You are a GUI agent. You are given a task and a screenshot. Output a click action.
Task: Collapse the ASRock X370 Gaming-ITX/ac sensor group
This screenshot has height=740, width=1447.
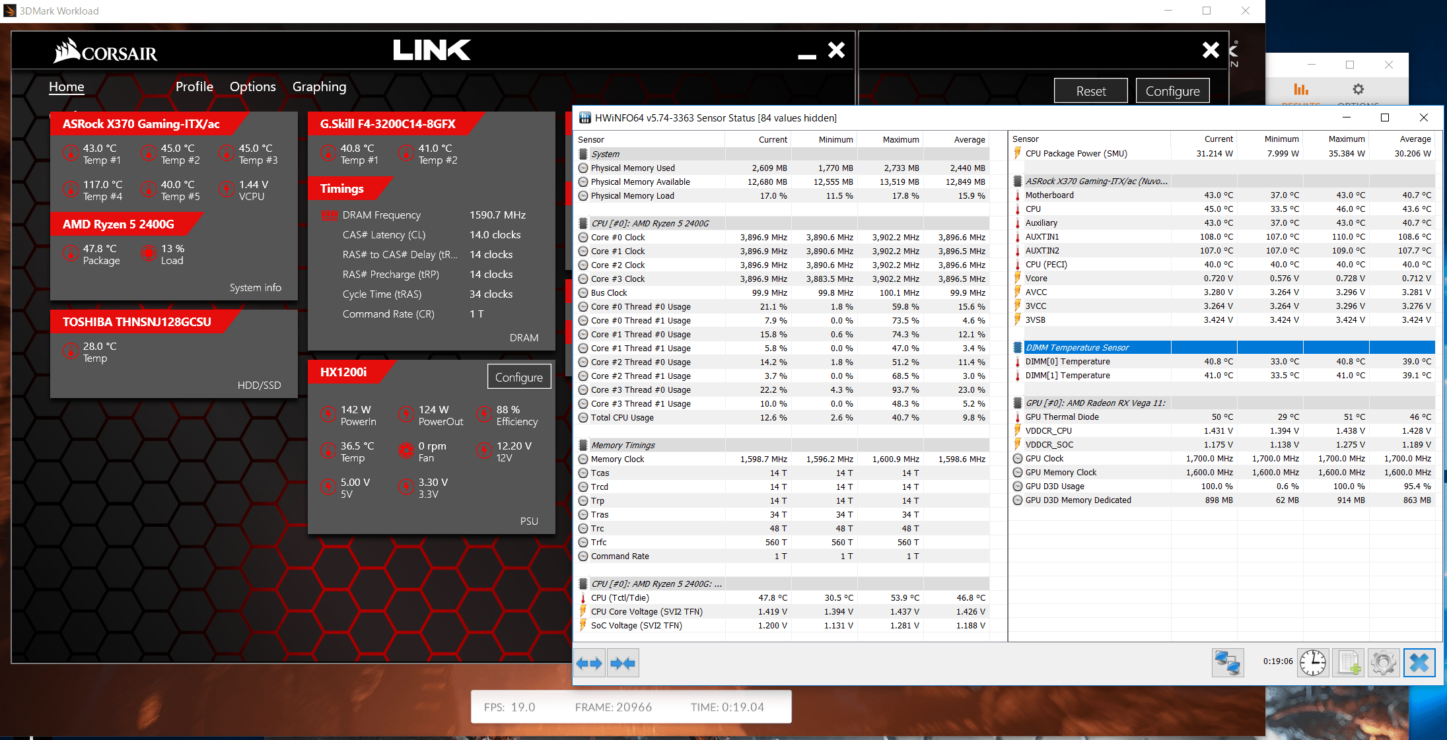[x=1223, y=181]
